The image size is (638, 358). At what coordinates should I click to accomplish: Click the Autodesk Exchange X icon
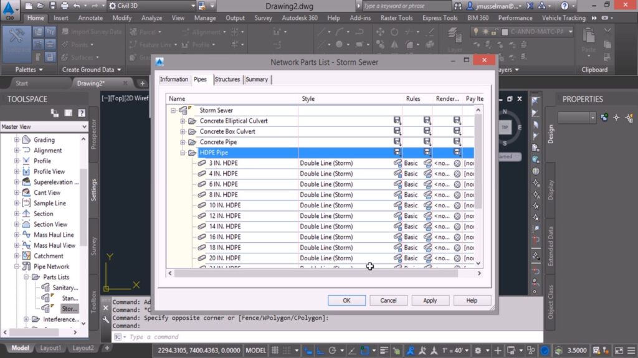pyautogui.click(x=530, y=6)
